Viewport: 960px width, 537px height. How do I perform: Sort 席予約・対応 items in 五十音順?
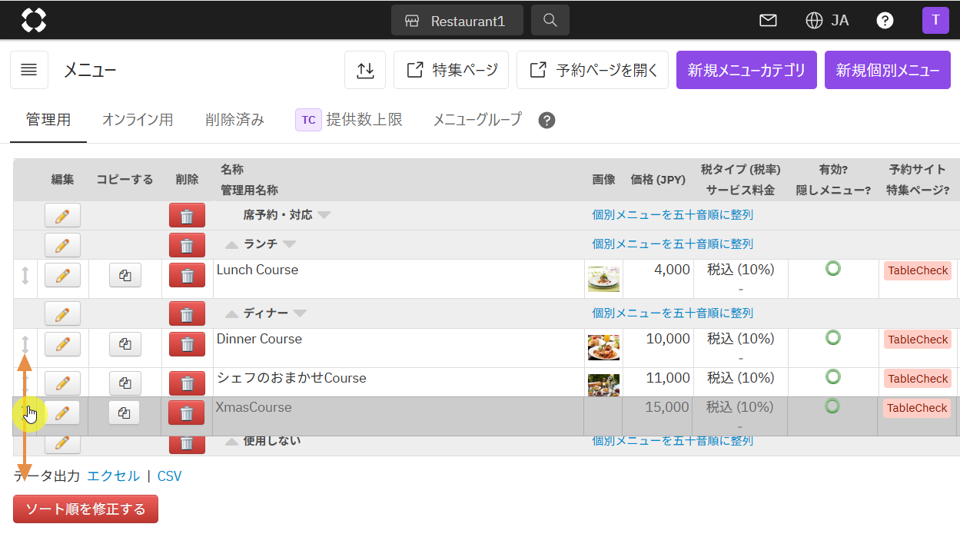tap(673, 215)
